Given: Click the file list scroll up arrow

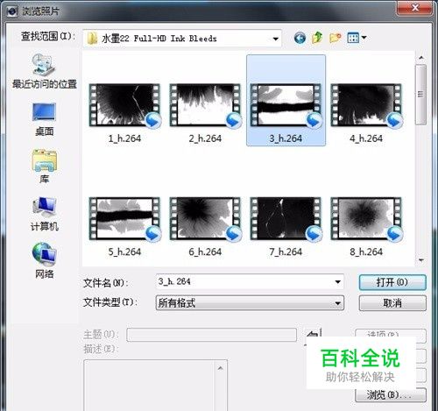Looking at the screenshot, I should pos(421,58).
